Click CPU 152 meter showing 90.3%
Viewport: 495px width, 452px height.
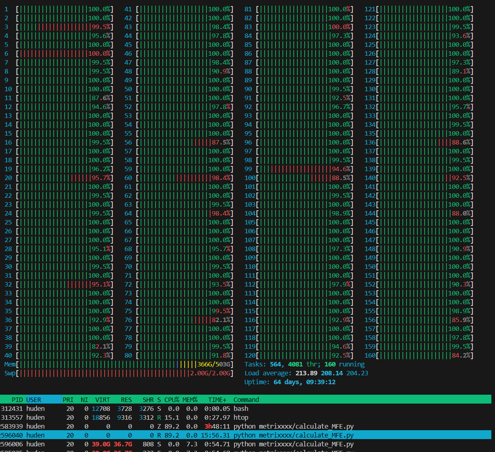pyautogui.click(x=419, y=284)
